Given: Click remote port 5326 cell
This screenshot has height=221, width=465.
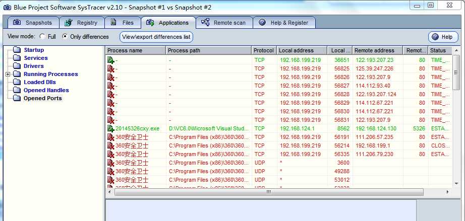Looking at the screenshot, I should [419, 129].
